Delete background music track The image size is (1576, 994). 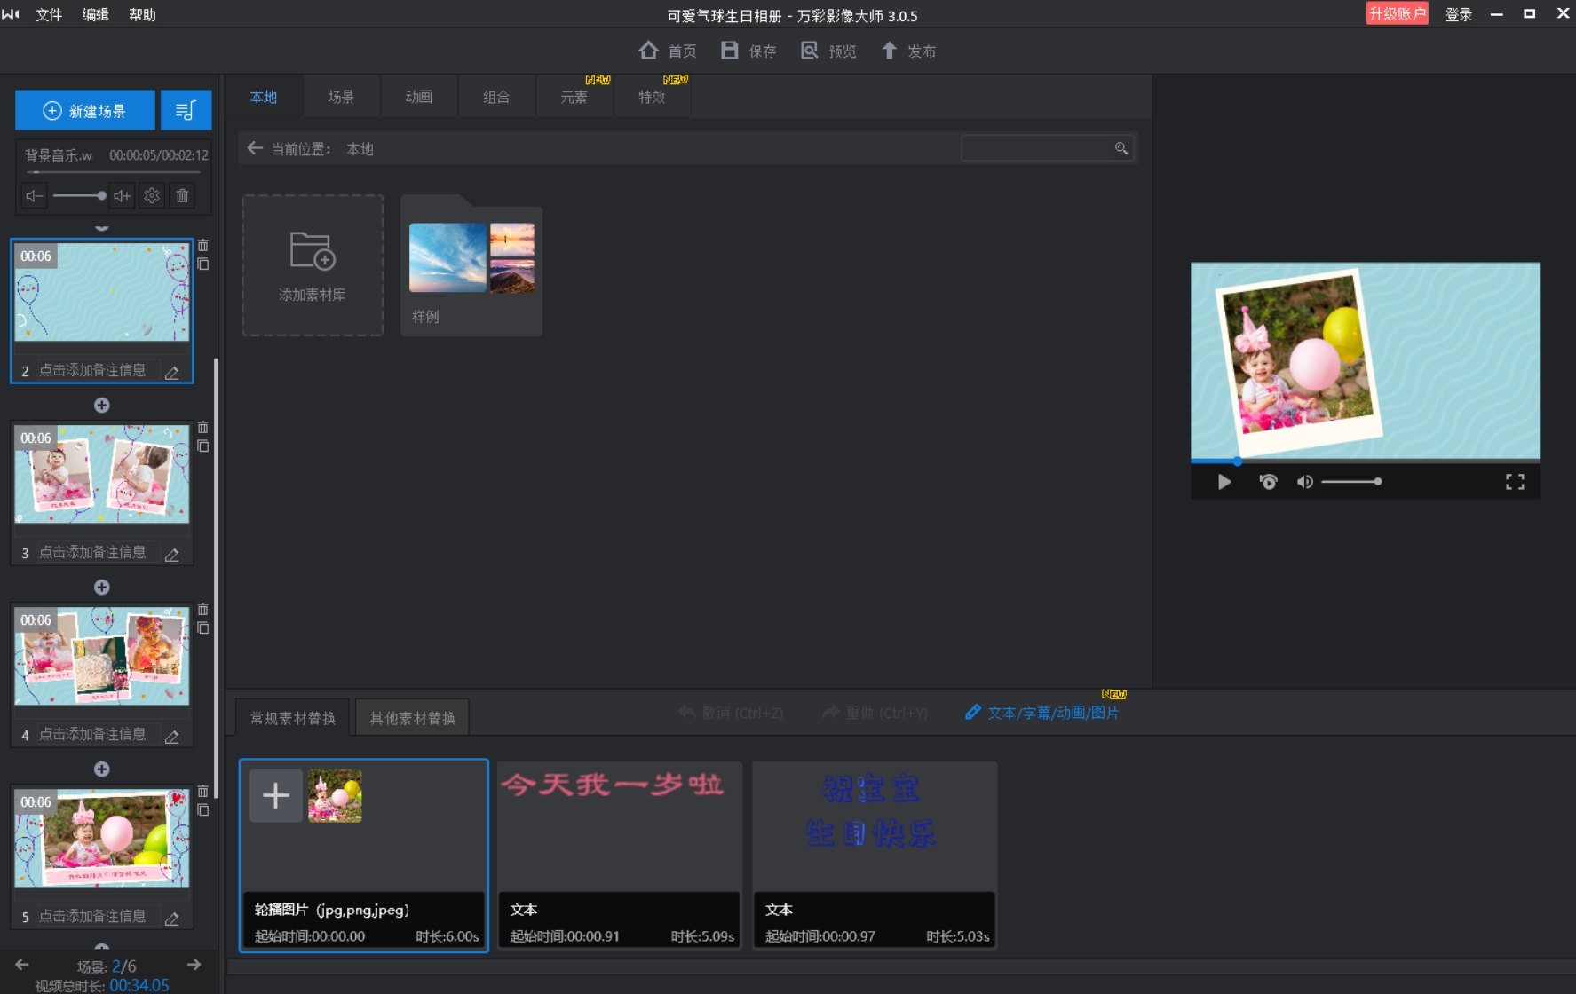coord(182,196)
